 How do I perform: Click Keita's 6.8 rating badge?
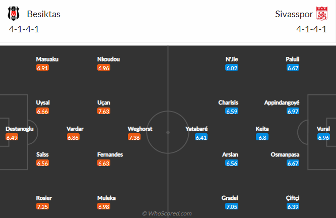(x=262, y=137)
